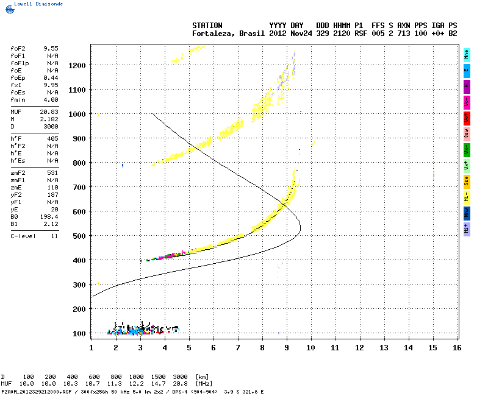
Task: Click the D value 3000 in parameter list
Action: [x=51, y=127]
